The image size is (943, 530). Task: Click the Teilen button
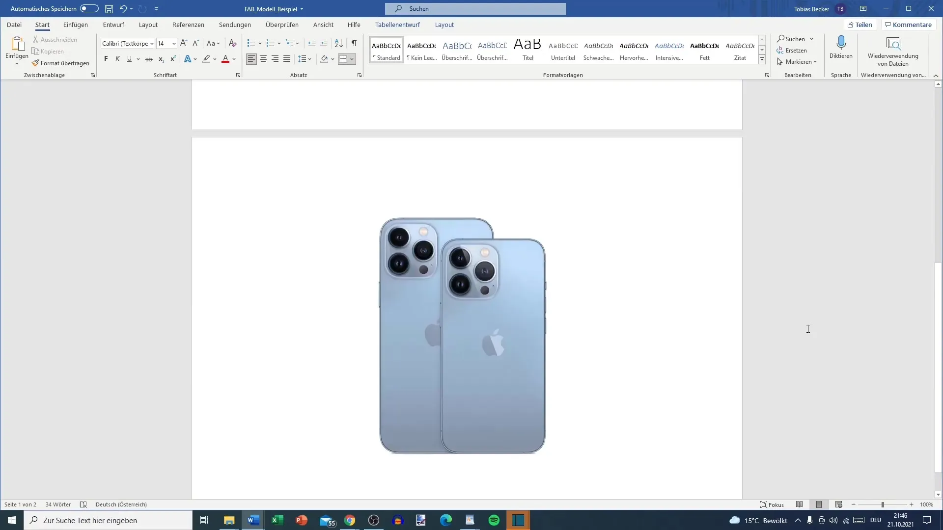click(860, 25)
